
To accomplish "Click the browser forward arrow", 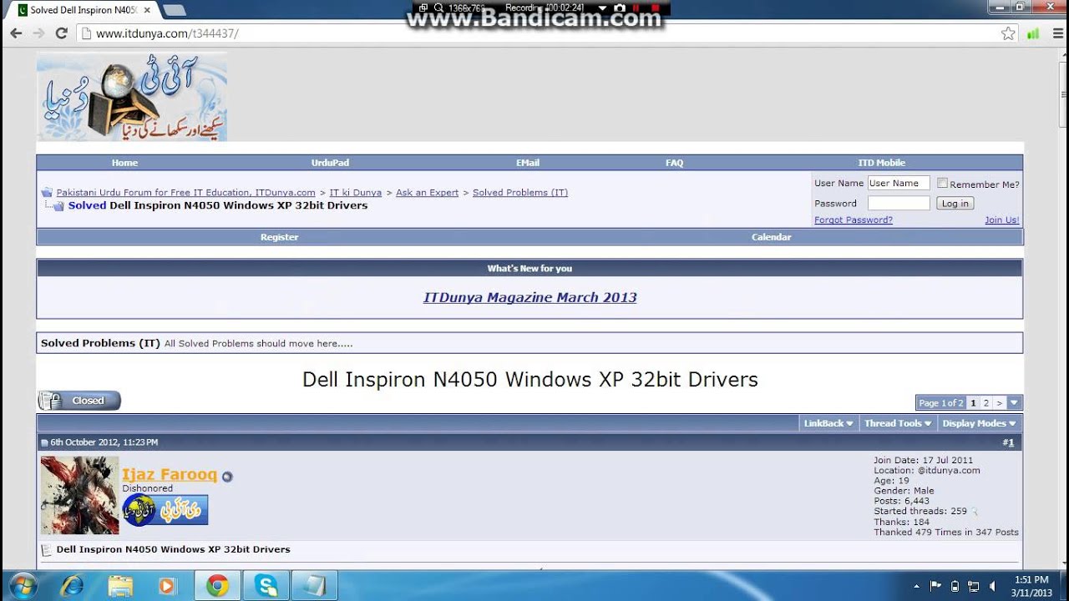I will [38, 33].
